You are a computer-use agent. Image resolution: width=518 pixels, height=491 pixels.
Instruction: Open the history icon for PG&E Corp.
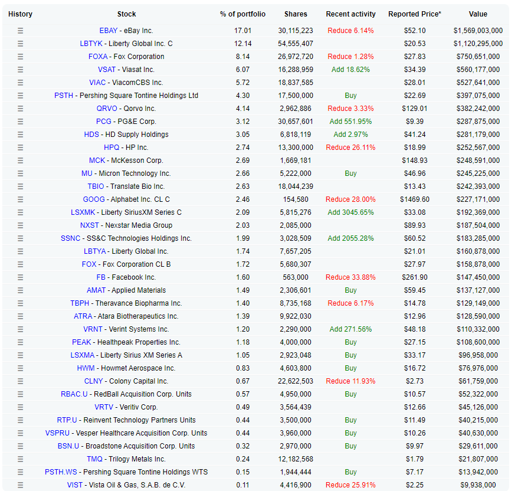[x=21, y=122]
